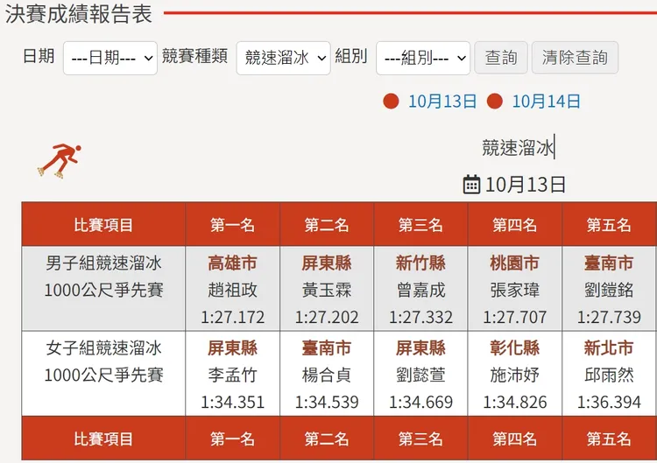Click 比賽項目 in the bottom header row
This screenshot has width=657, height=463.
click(x=103, y=438)
